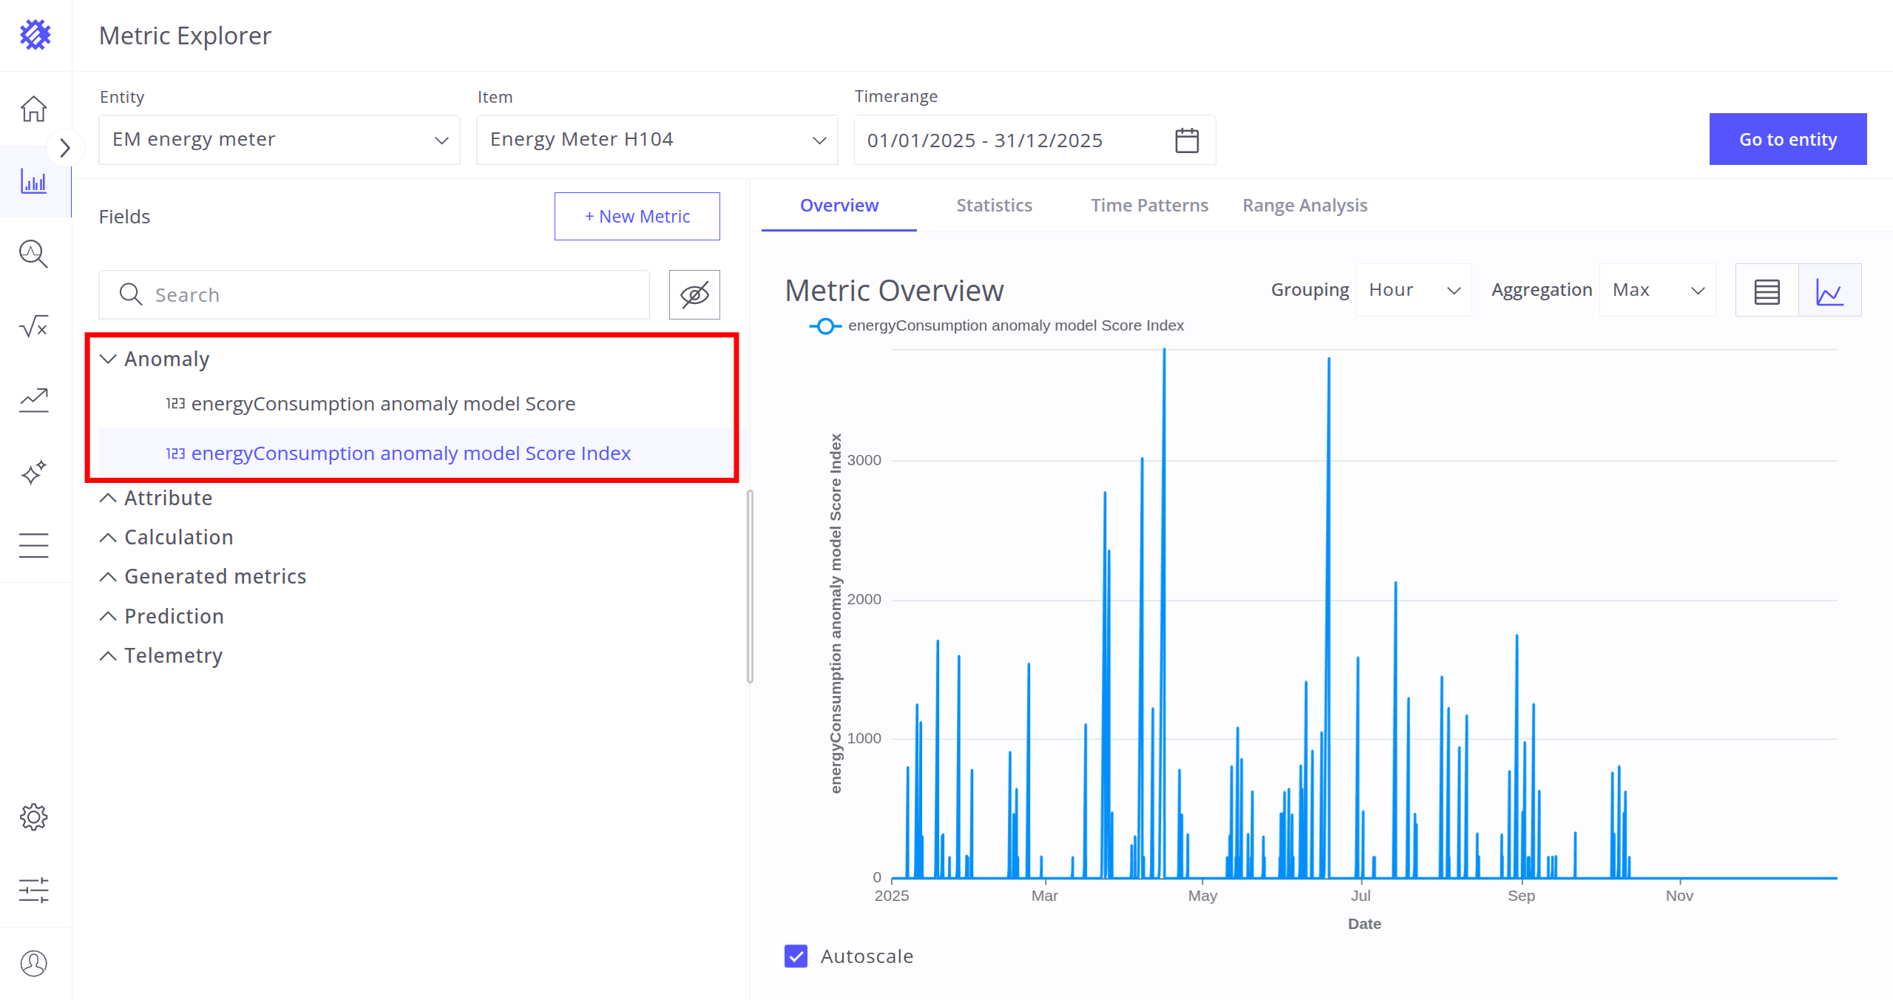Viewport: 1893px width, 1000px height.
Task: Open the Range Analysis tab
Action: coord(1304,206)
